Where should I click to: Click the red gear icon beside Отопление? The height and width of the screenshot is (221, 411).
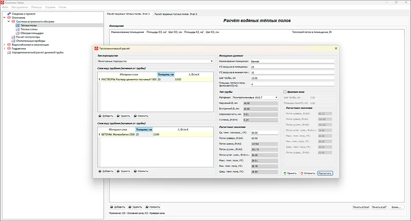click(x=9, y=17)
